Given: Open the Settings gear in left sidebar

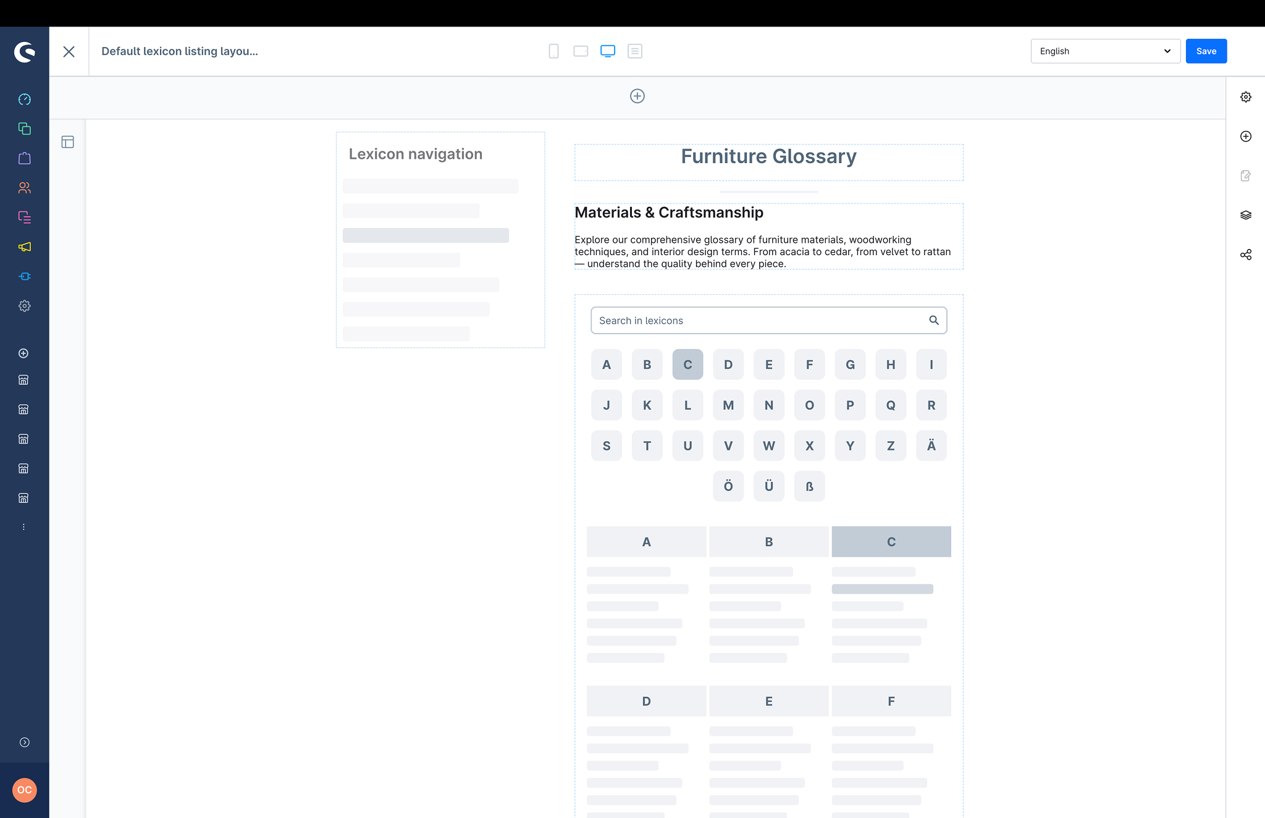Looking at the screenshot, I should [x=25, y=306].
